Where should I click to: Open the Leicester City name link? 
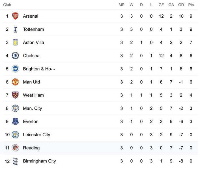click(36, 135)
